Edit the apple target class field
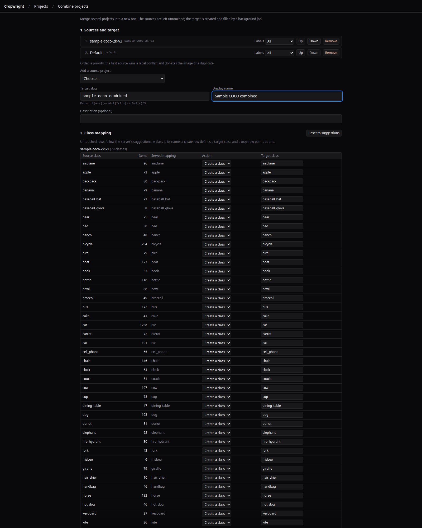The width and height of the screenshot is (422, 528). [282, 172]
